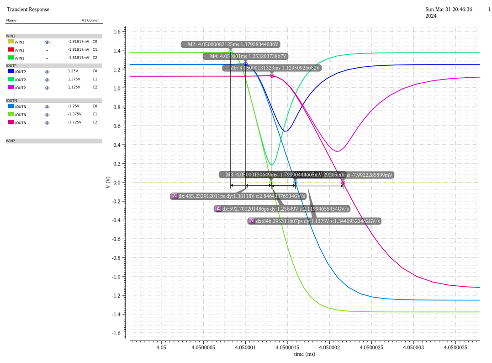Click the eye icon for /OUTP C0
This screenshot has height=363, width=492.
(x=47, y=72)
